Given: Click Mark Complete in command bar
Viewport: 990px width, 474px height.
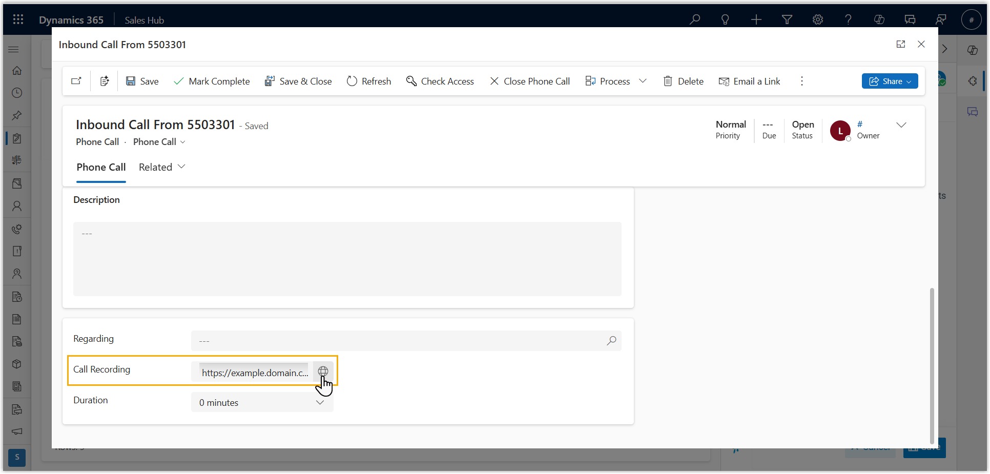Looking at the screenshot, I should click(212, 81).
